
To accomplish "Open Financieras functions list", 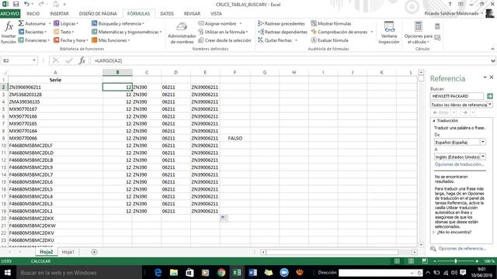I will tap(34, 40).
